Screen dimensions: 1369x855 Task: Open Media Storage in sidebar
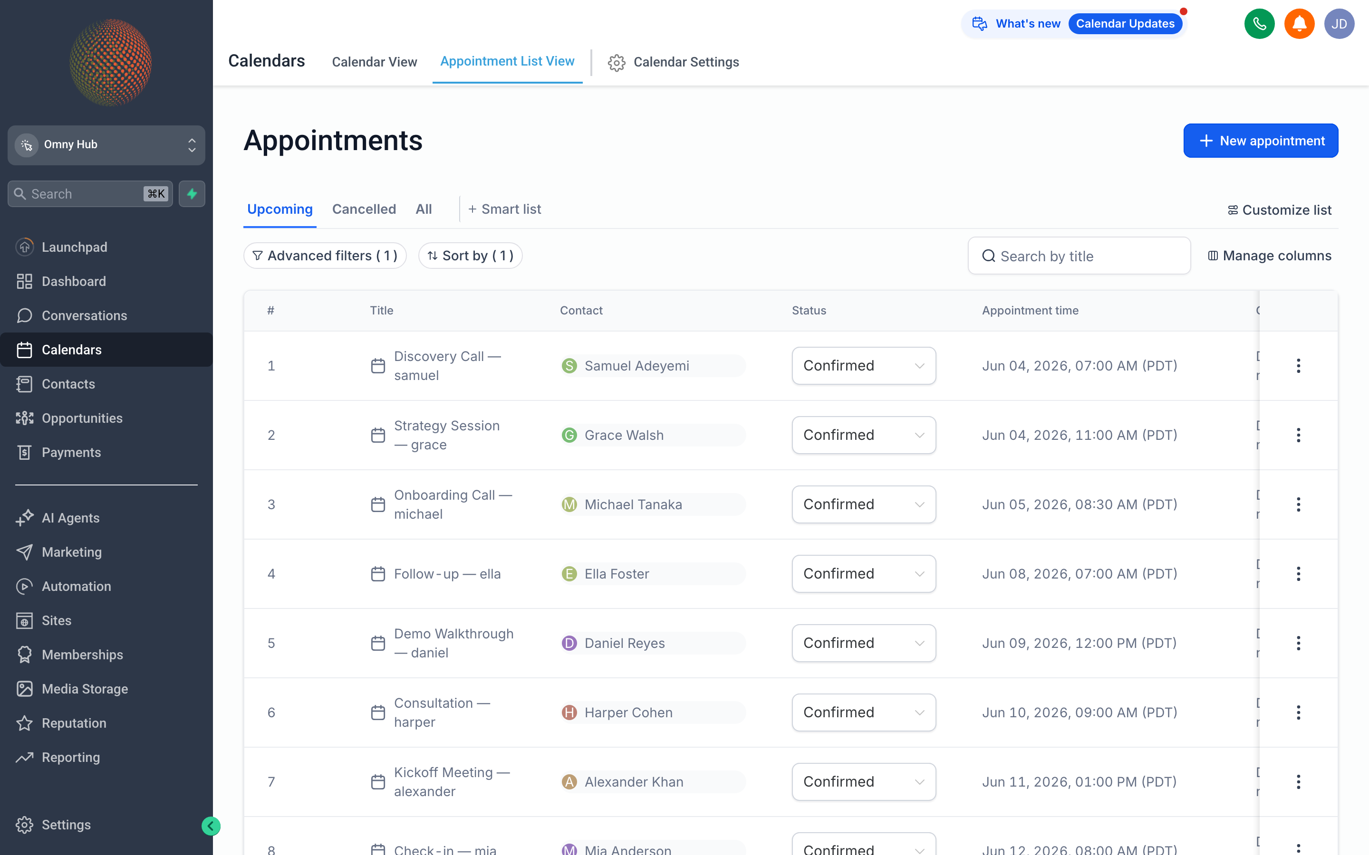coord(106,689)
